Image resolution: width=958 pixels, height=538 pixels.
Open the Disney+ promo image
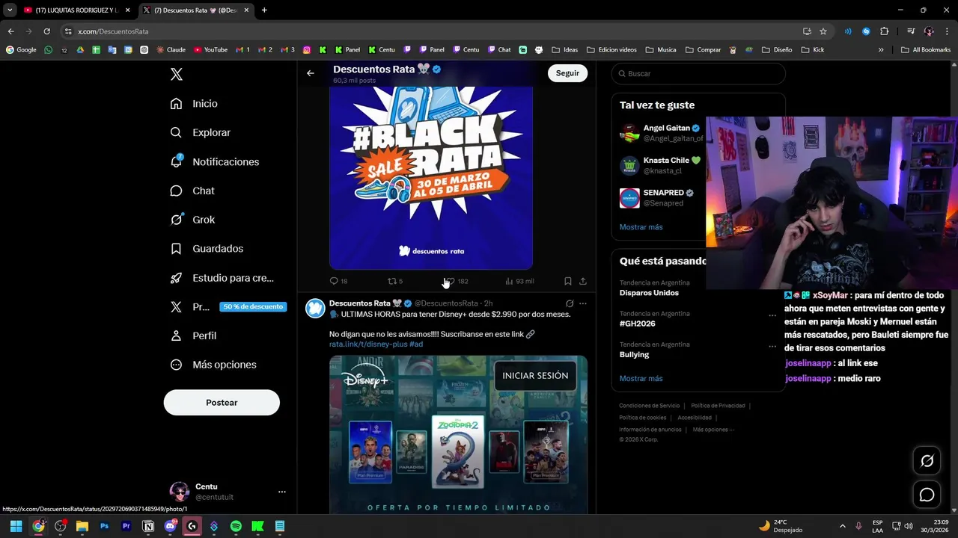click(x=458, y=435)
